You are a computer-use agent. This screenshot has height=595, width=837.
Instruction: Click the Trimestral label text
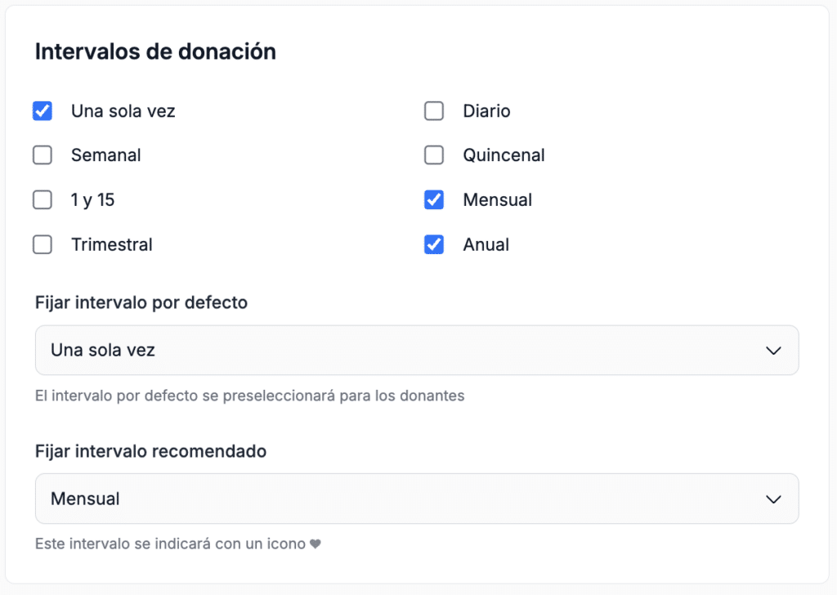point(111,245)
